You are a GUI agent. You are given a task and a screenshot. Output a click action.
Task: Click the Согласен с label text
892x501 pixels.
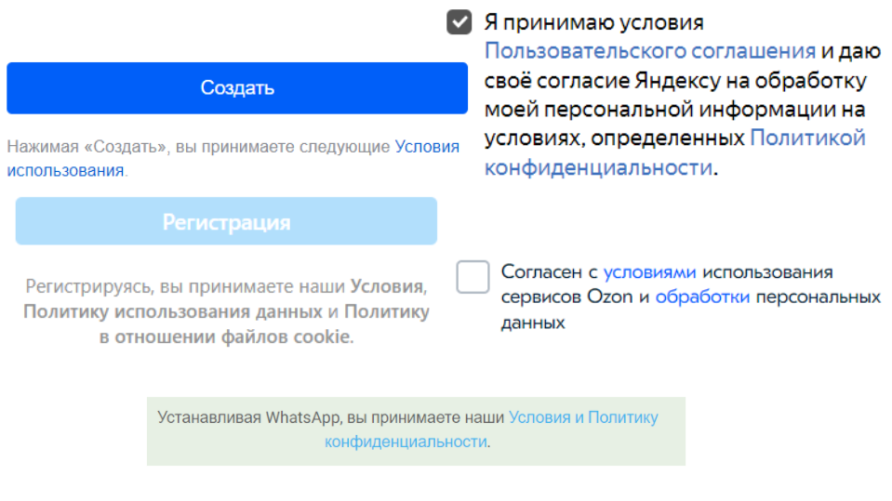click(548, 272)
